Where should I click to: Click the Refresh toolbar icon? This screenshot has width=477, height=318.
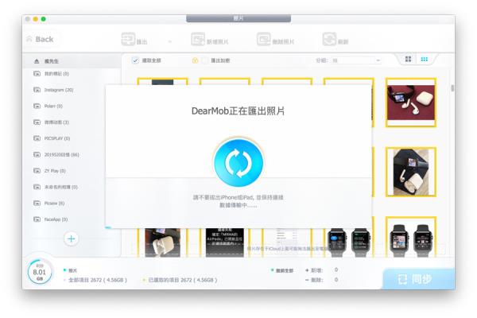tap(329, 39)
